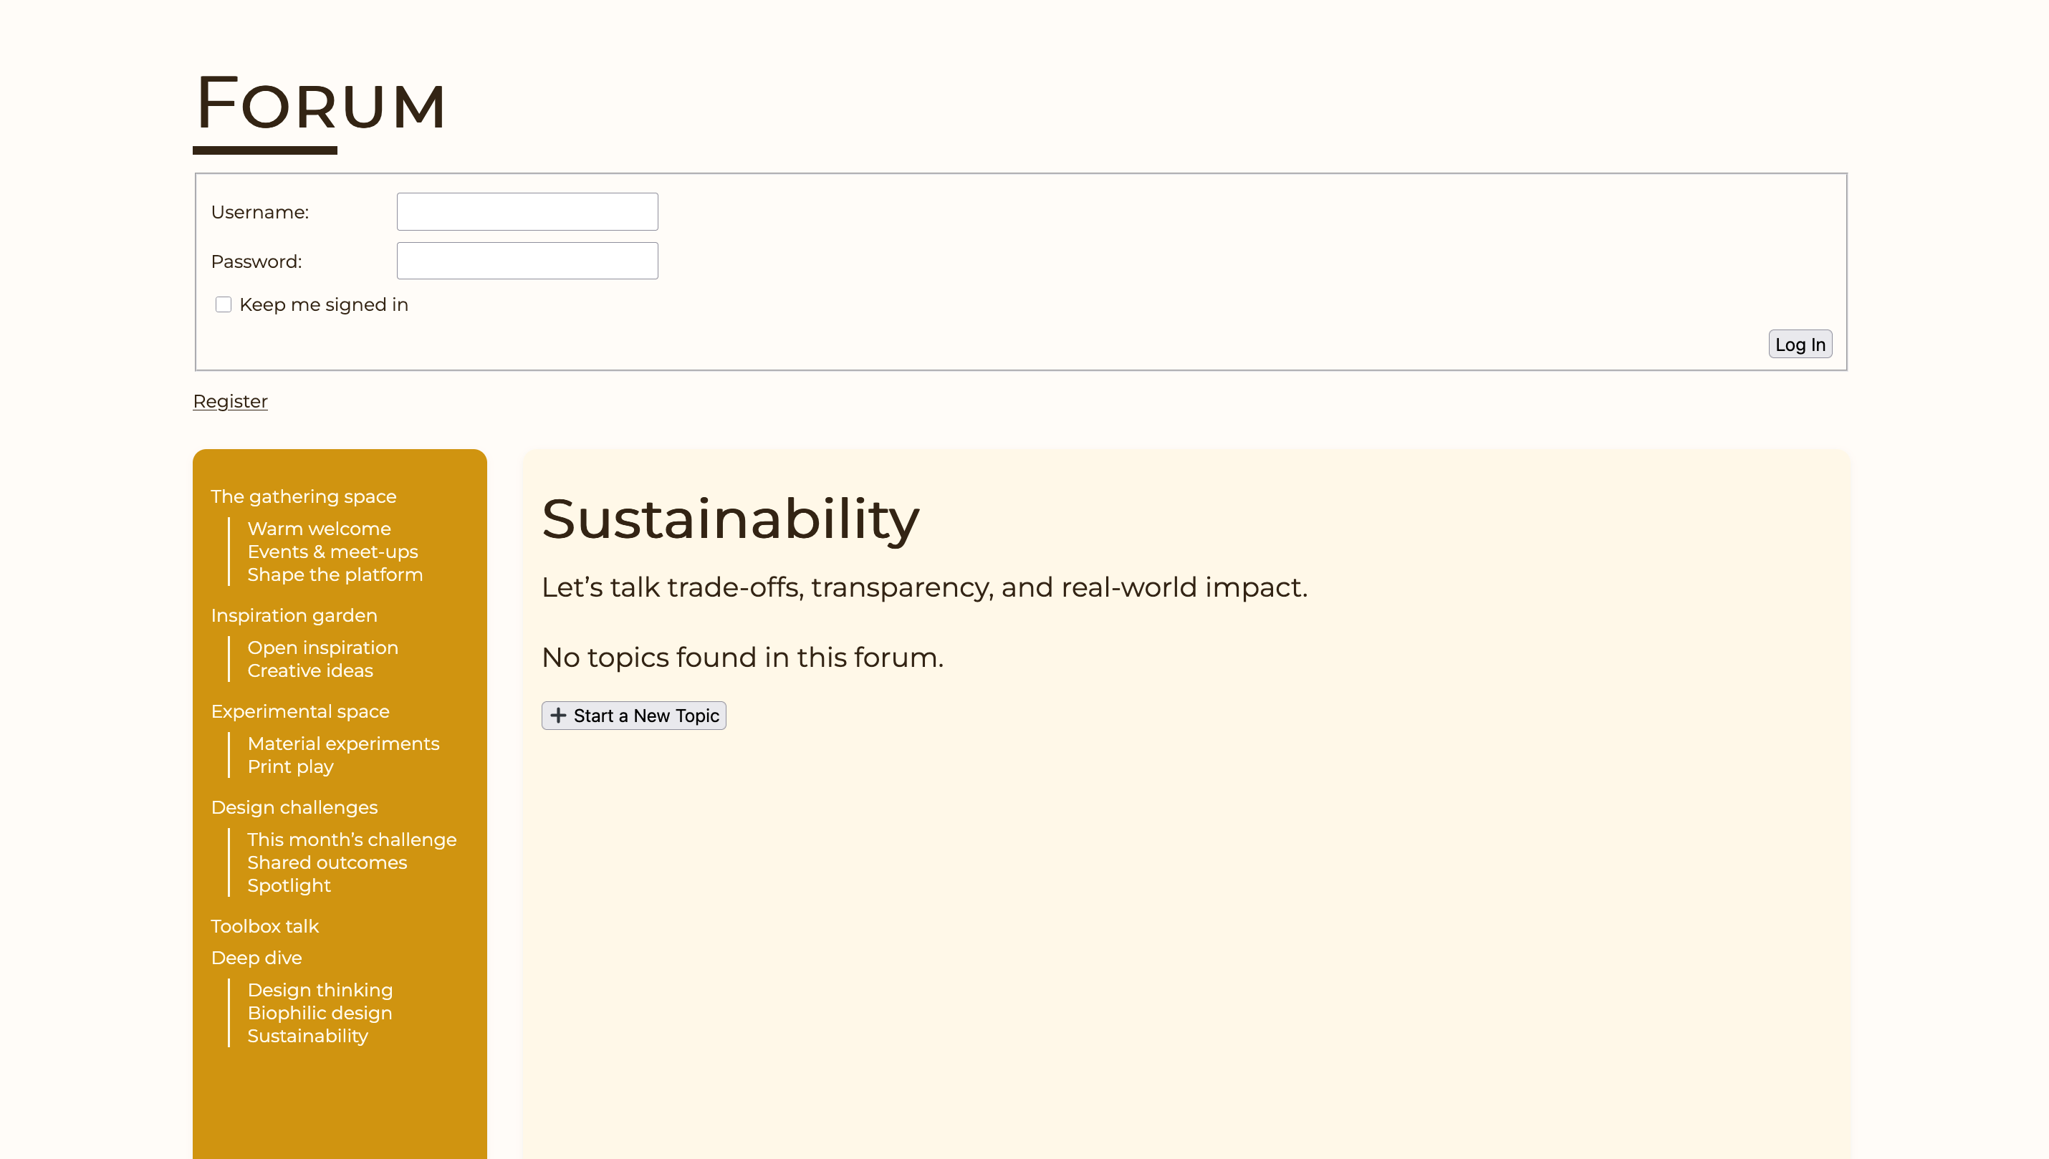Open This month's challenge forum
Viewport: 2049px width, 1159px height.
(352, 840)
